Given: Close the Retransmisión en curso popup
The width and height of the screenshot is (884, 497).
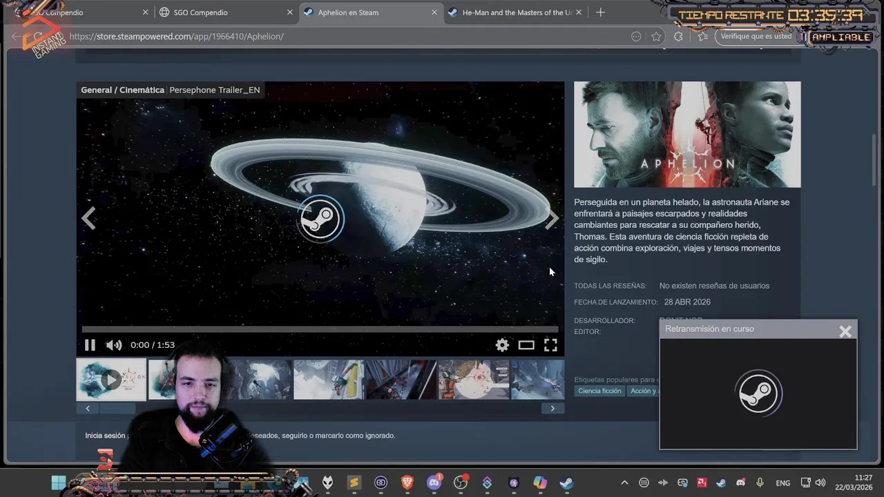Looking at the screenshot, I should pyautogui.click(x=845, y=331).
